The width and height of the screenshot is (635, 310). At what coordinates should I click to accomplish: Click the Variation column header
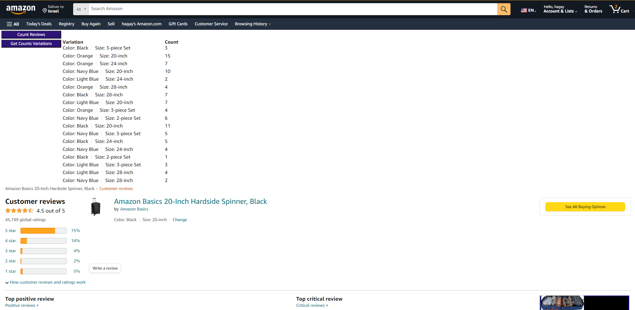coord(73,42)
